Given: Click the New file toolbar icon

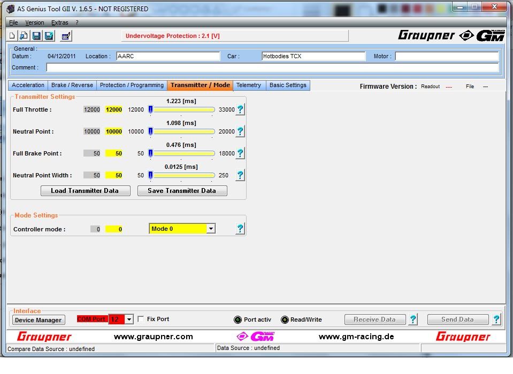Looking at the screenshot, I should (12, 36).
